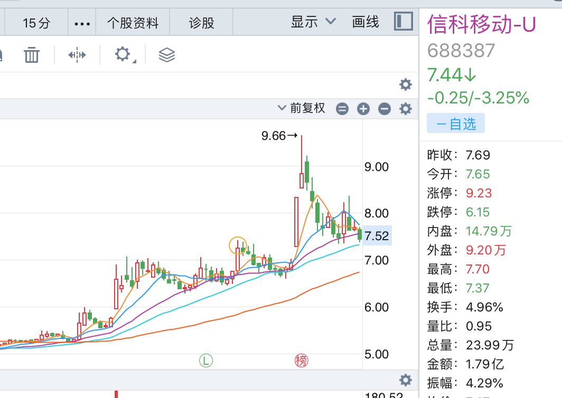Activate the 画线 drawing tool
562x398 pixels.
(x=365, y=22)
